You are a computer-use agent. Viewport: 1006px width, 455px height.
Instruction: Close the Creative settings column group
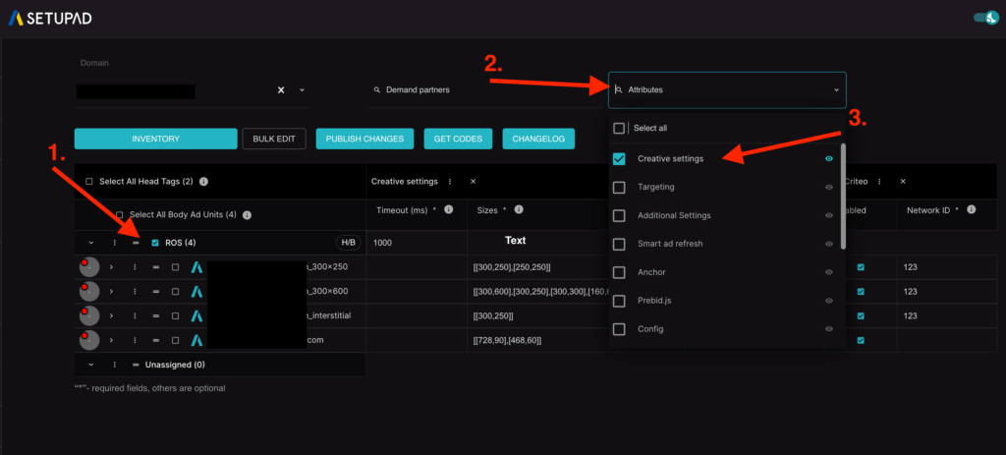[x=473, y=181]
